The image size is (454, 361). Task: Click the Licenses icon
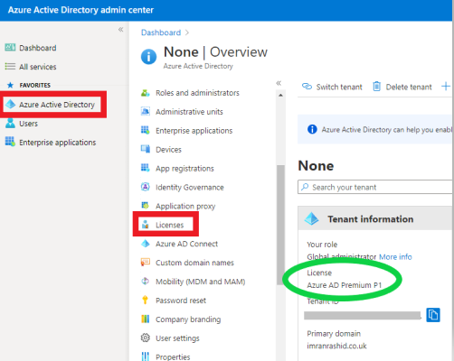click(x=146, y=225)
